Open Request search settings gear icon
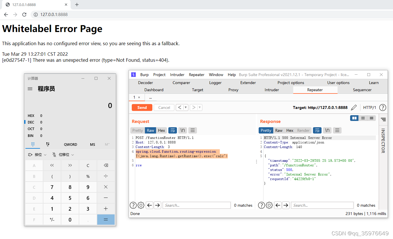 pyautogui.click(x=141, y=205)
